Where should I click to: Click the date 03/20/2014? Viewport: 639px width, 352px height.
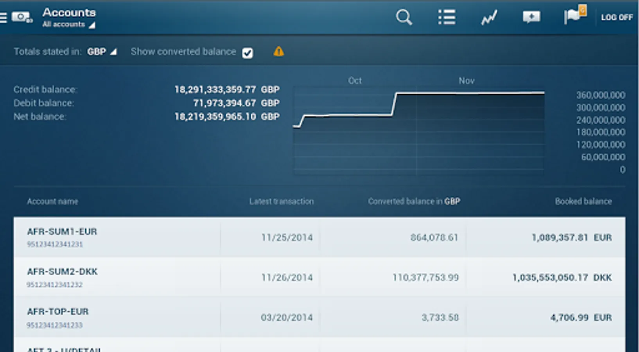[x=287, y=317]
